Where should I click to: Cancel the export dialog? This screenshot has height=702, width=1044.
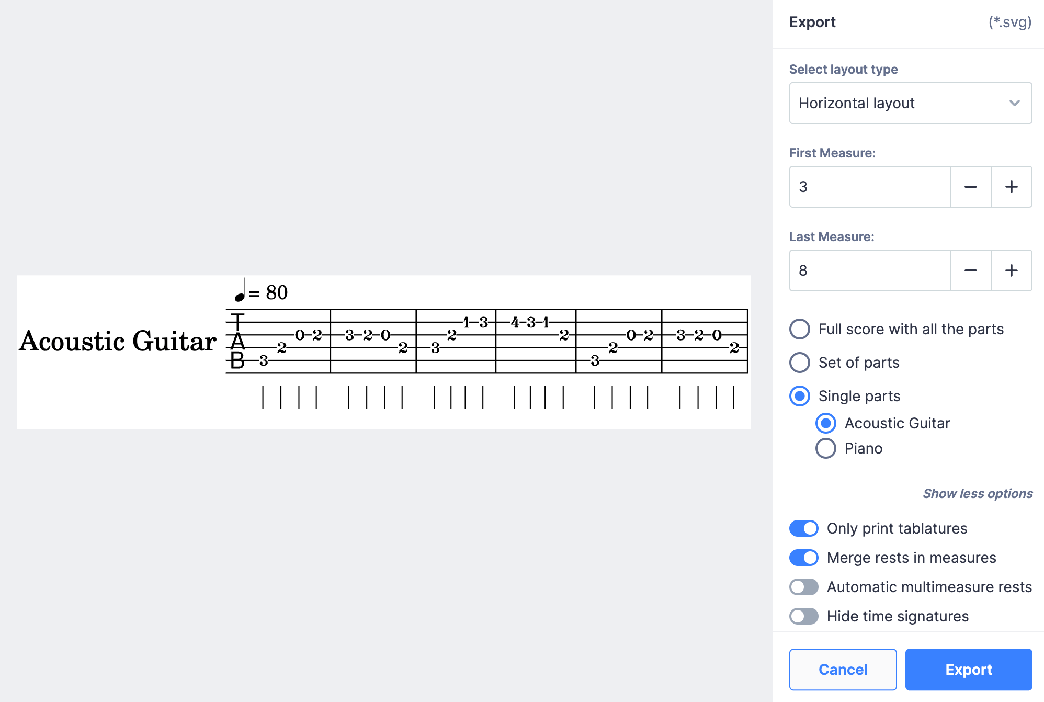843,670
